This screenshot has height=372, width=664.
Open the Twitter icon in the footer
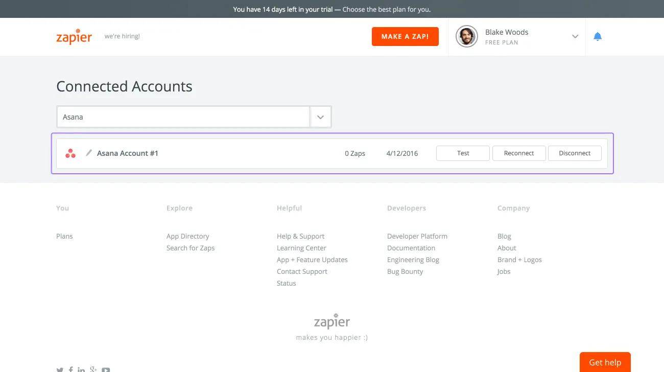(x=60, y=369)
